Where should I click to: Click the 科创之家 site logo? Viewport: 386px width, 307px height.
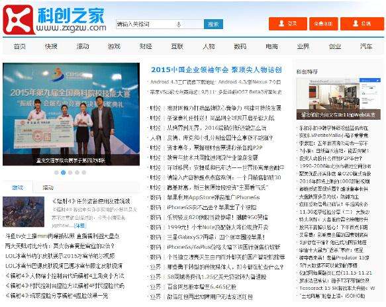click(x=55, y=20)
